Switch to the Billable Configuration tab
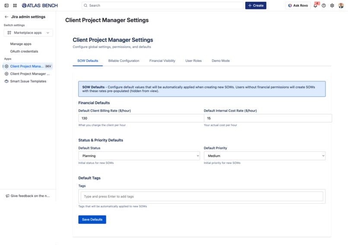 (123, 60)
